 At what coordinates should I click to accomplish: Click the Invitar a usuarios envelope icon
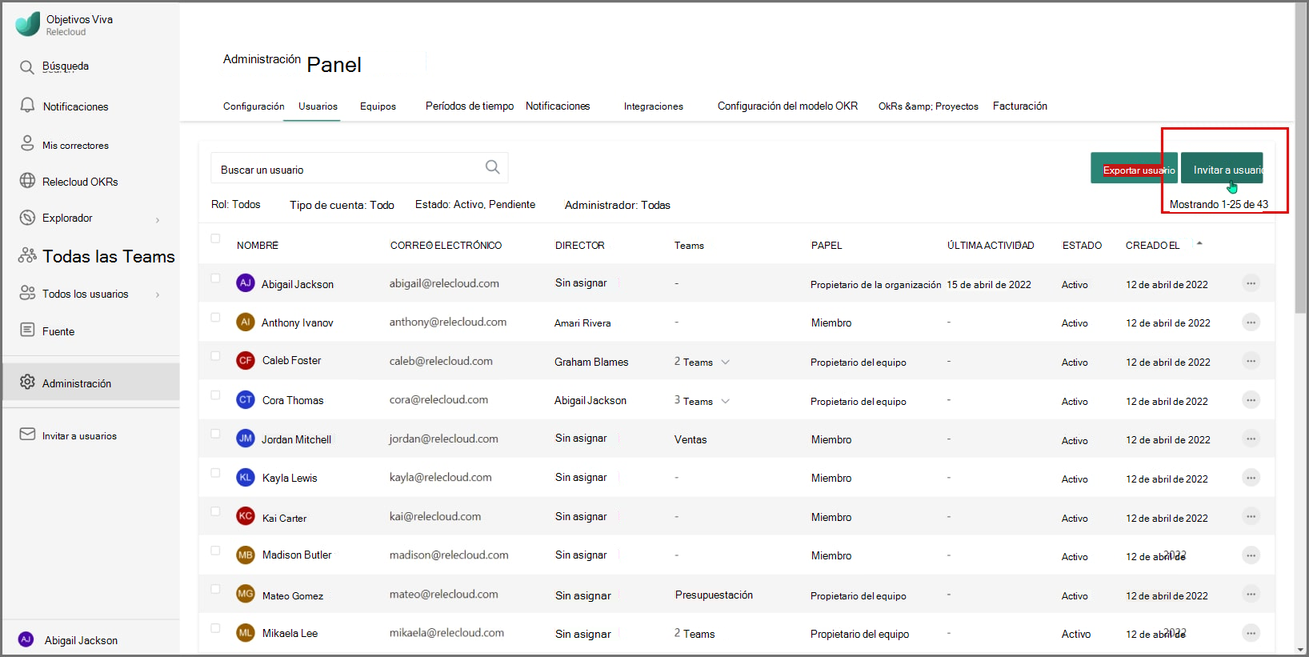point(27,434)
